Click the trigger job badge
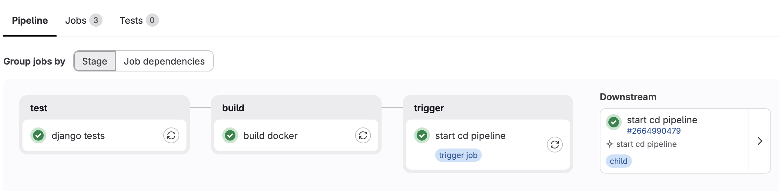779x191 pixels. (458, 155)
